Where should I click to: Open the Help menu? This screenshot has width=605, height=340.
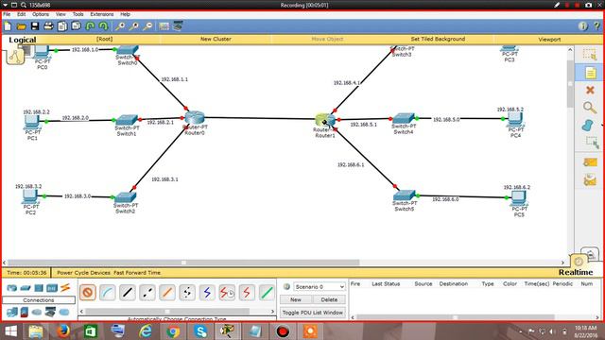tap(125, 14)
